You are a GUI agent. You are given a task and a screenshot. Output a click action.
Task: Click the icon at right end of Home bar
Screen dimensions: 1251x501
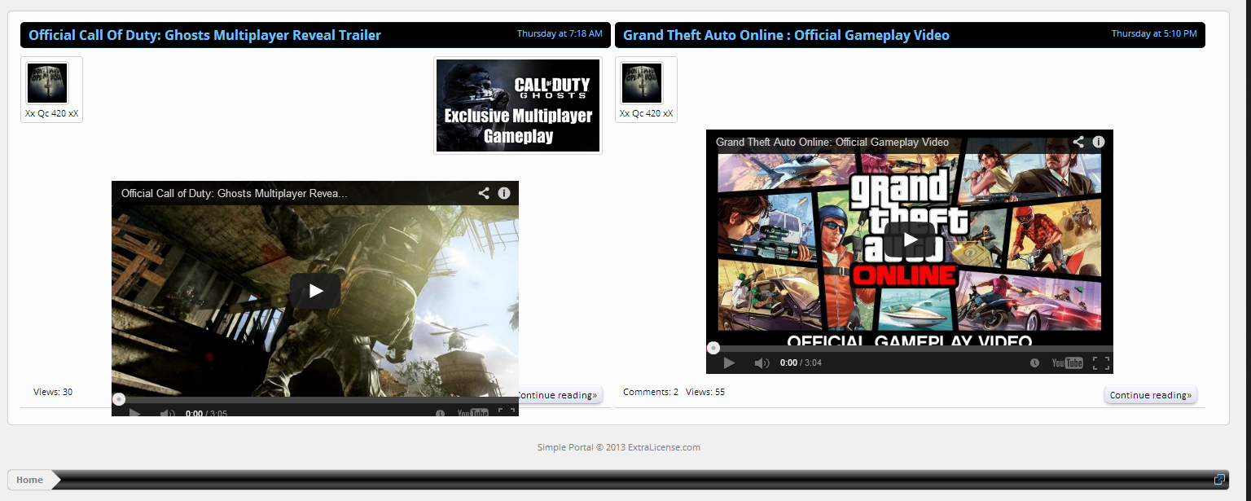coord(1219,480)
